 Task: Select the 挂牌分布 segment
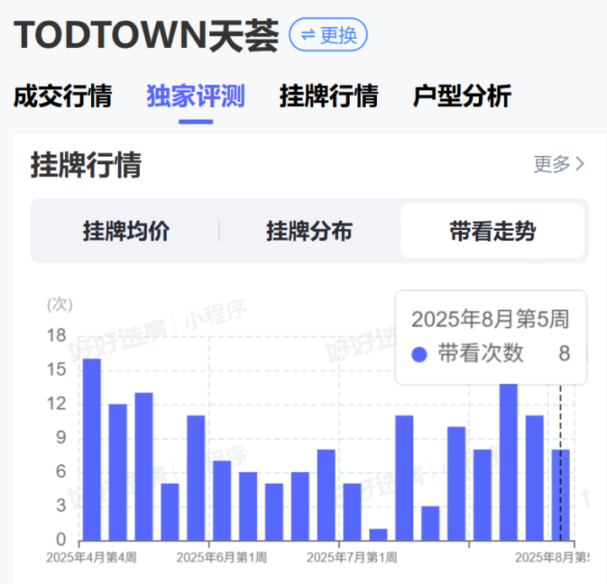tap(309, 231)
